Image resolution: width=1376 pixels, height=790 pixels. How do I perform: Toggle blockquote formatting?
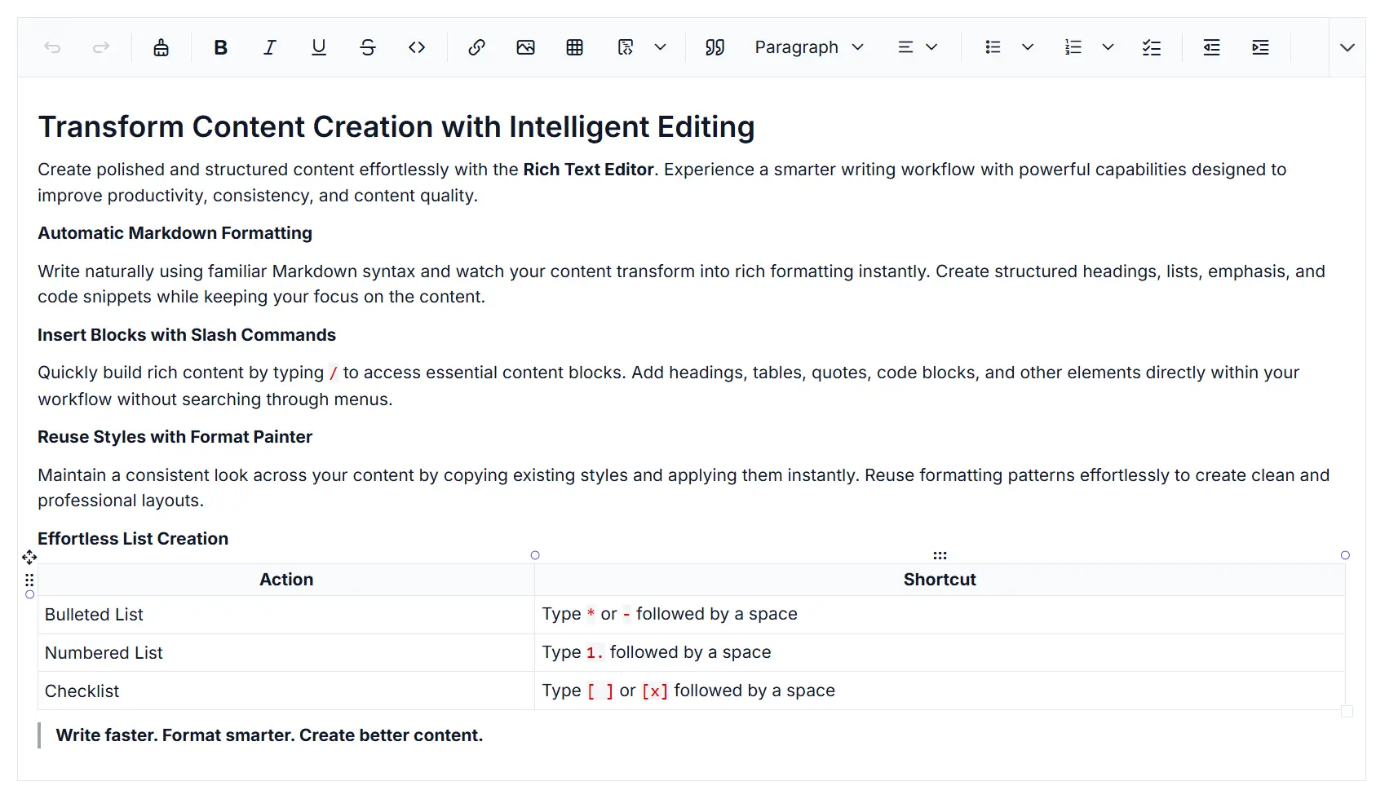pyautogui.click(x=715, y=47)
